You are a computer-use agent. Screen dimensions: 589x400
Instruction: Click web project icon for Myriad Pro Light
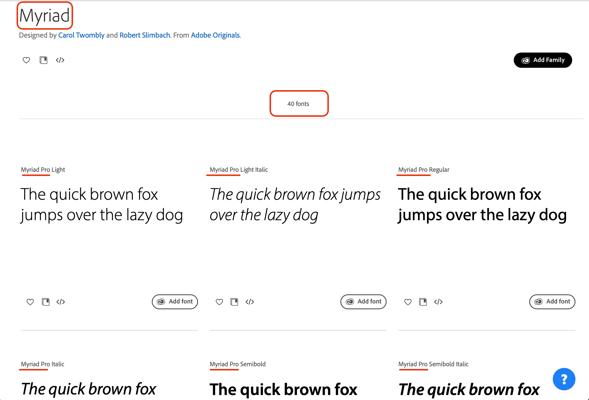(x=46, y=302)
